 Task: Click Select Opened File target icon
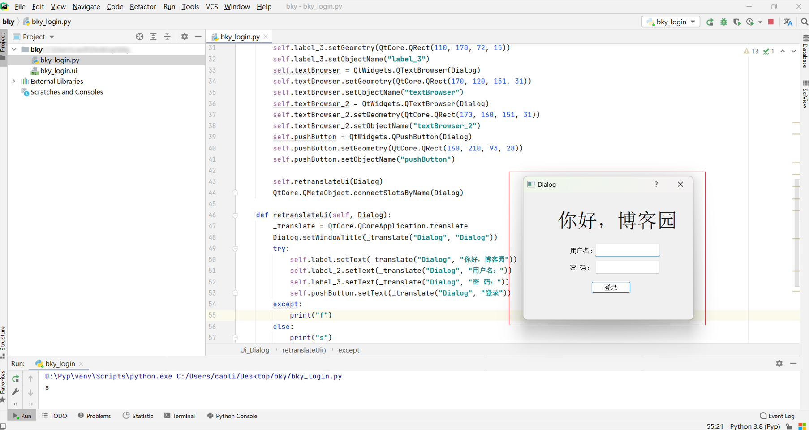point(140,37)
